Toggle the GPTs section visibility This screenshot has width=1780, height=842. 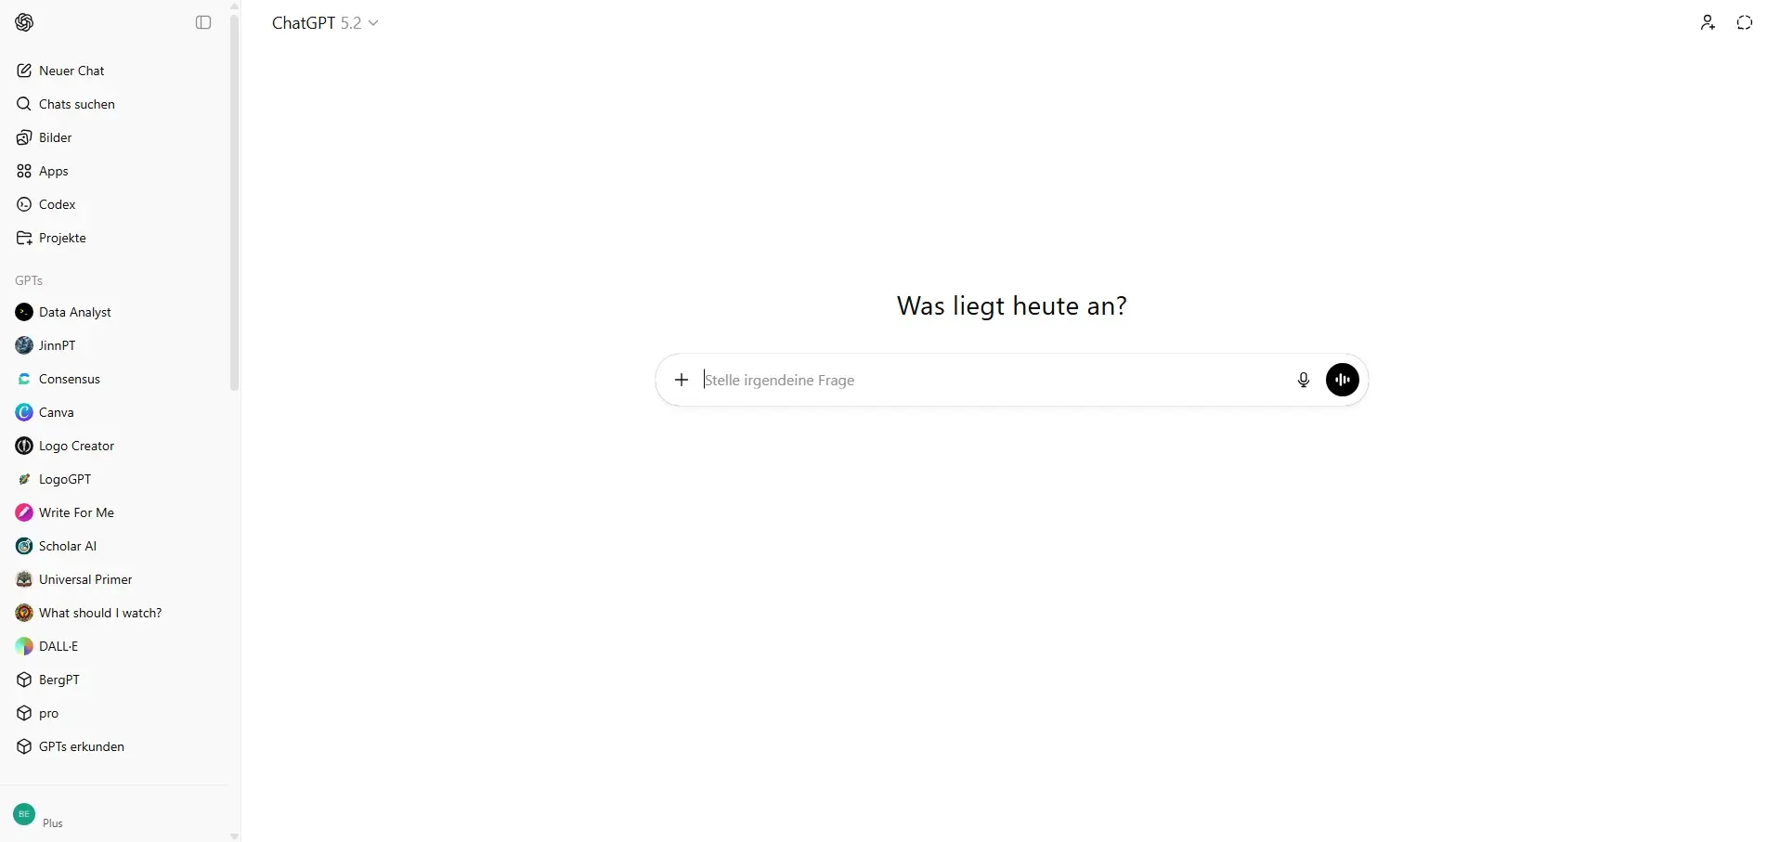pyautogui.click(x=29, y=280)
